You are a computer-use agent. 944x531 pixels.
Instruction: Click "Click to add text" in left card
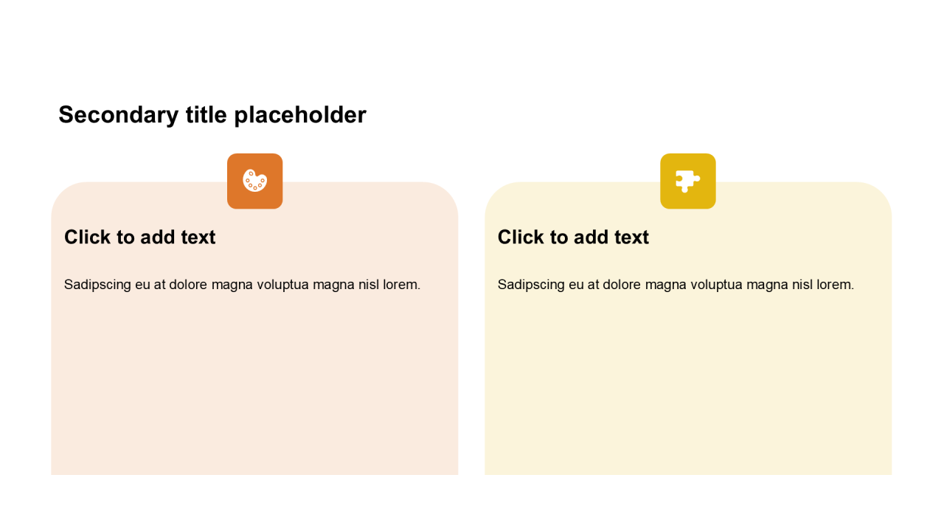pyautogui.click(x=140, y=237)
